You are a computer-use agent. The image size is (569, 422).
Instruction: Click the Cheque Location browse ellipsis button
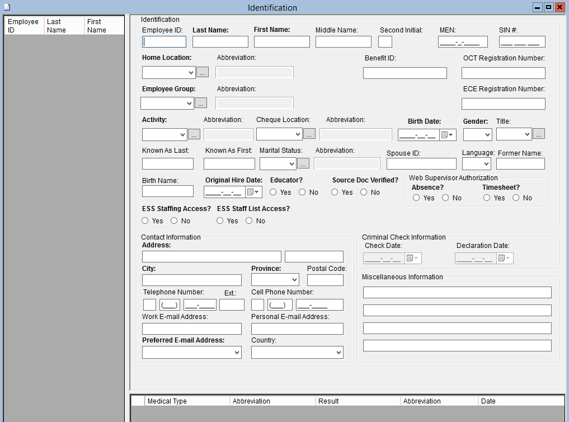click(x=309, y=134)
